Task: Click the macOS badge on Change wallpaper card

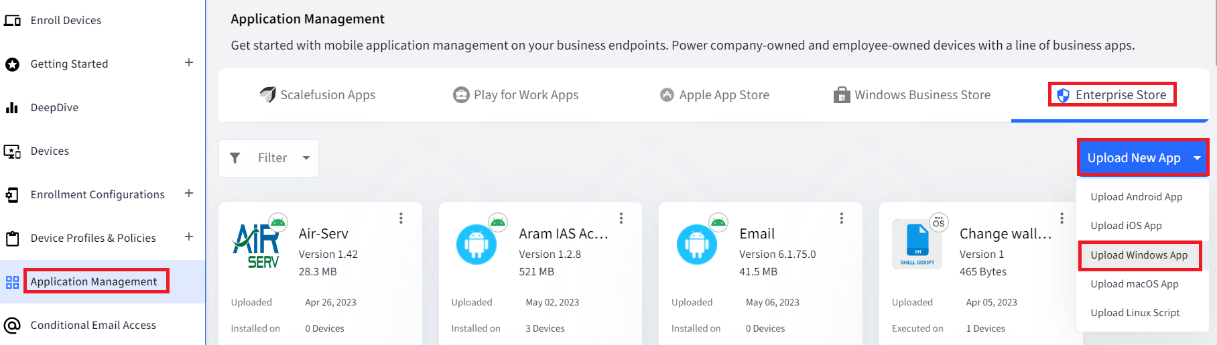Action: (x=939, y=222)
